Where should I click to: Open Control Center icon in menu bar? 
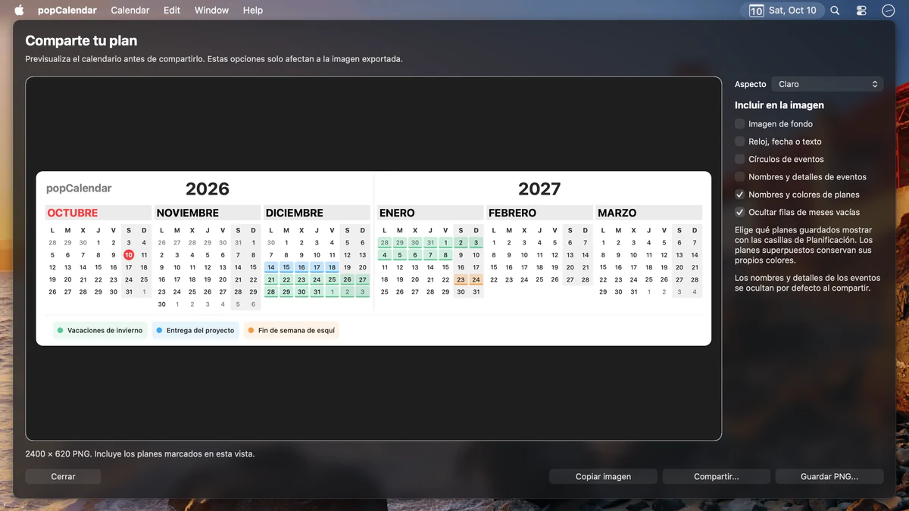pyautogui.click(x=861, y=11)
